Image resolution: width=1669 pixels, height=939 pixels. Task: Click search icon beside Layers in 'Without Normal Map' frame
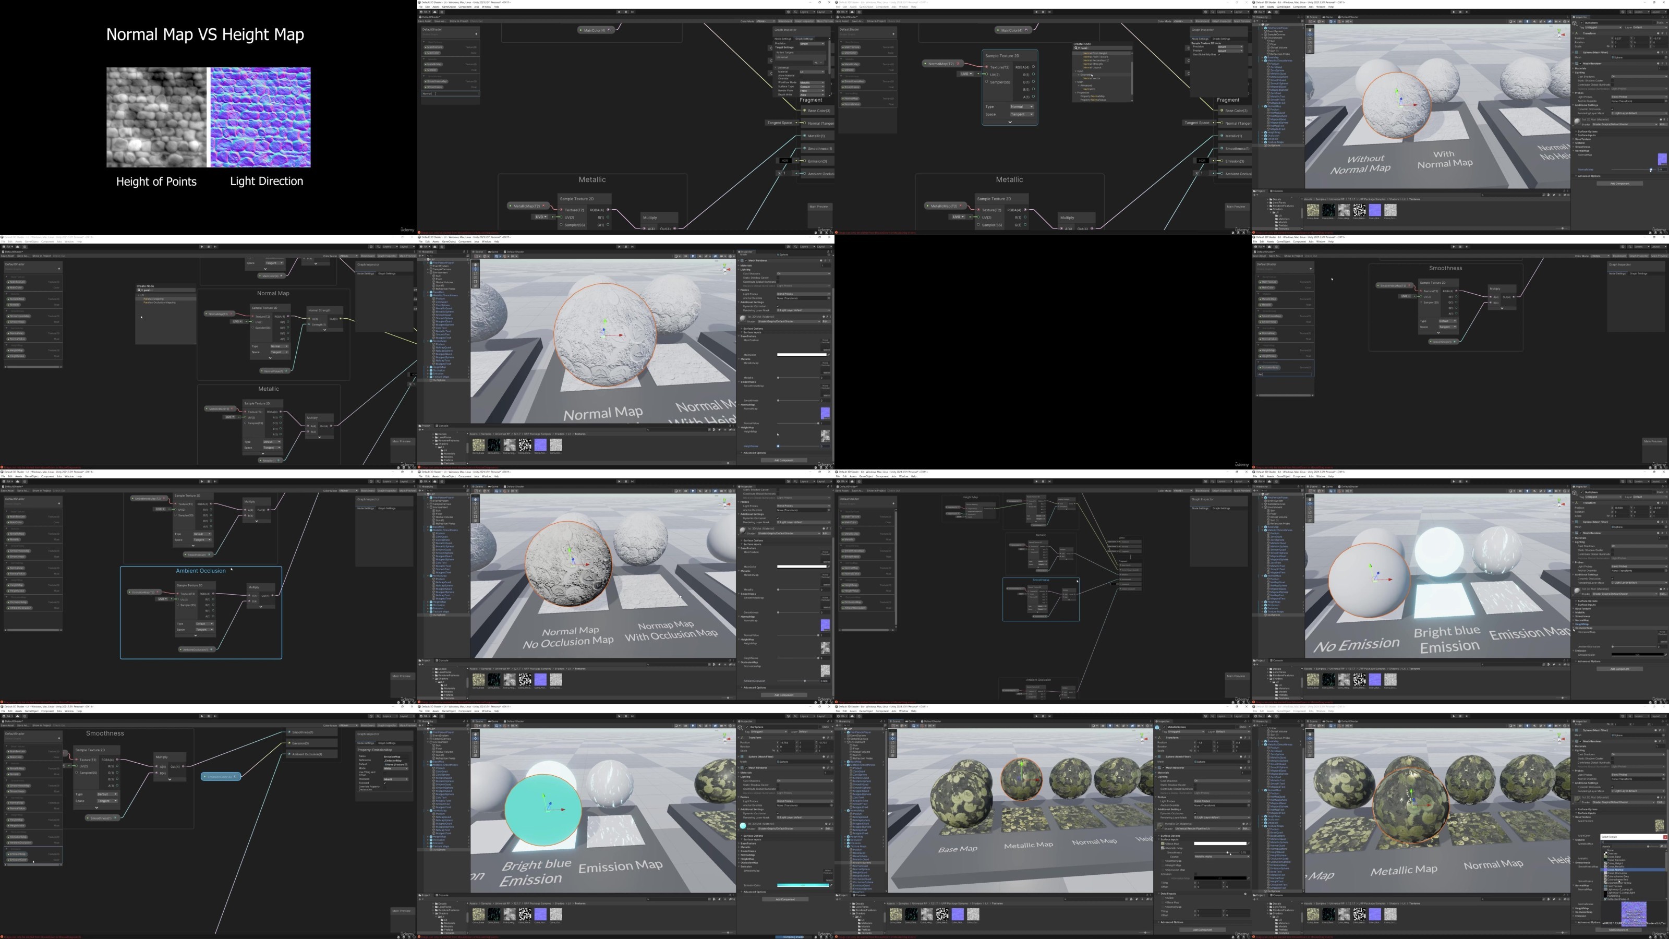click(x=1630, y=11)
